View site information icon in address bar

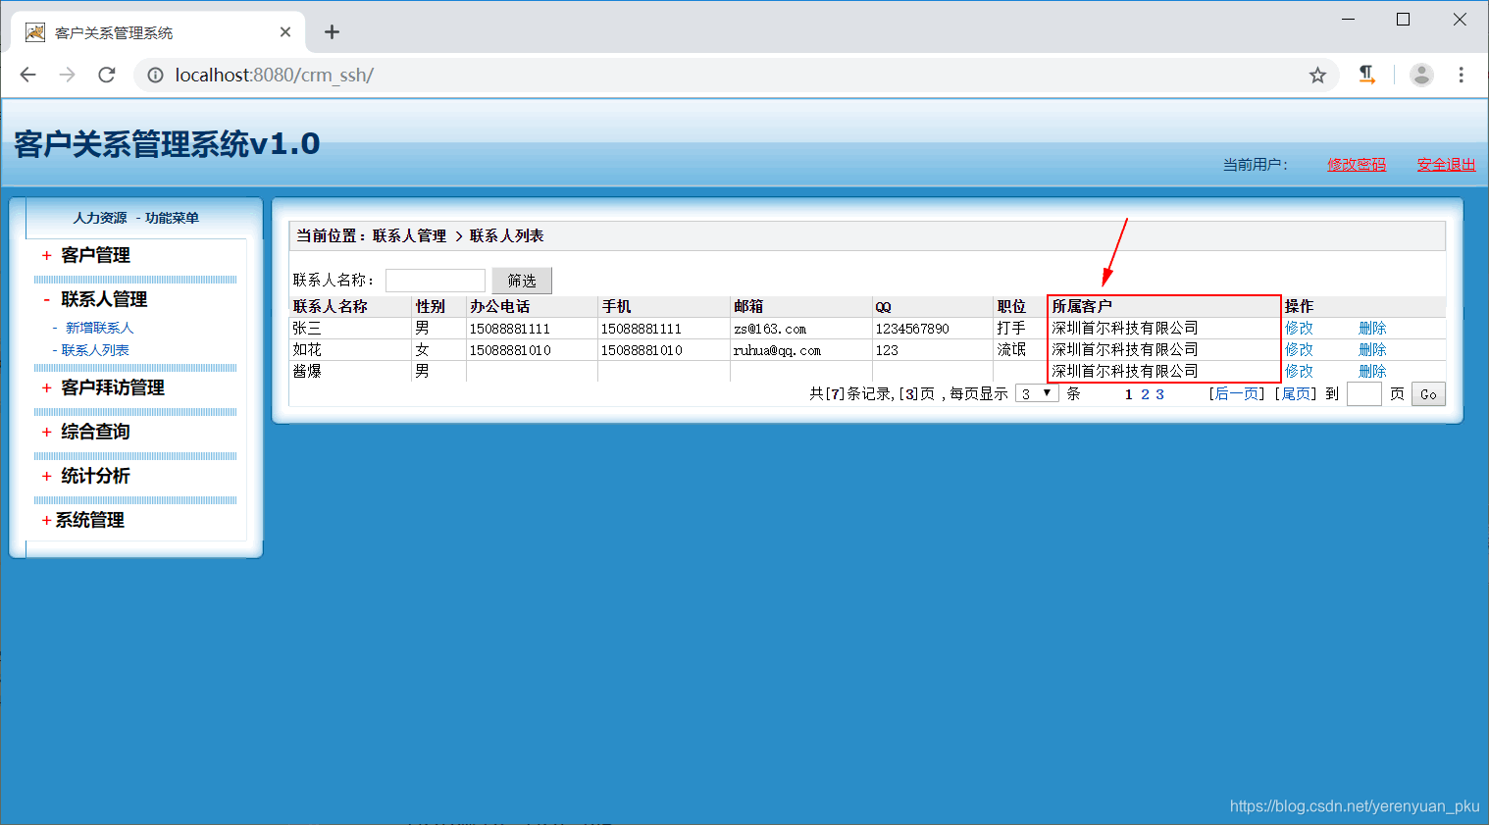(155, 76)
